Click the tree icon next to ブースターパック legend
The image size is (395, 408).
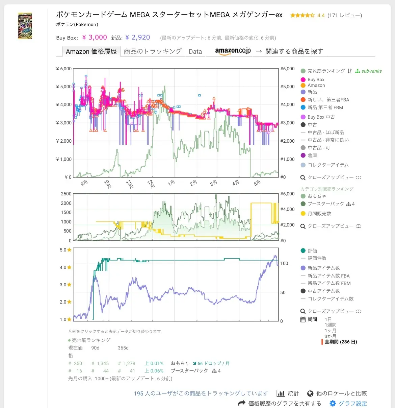point(348,204)
